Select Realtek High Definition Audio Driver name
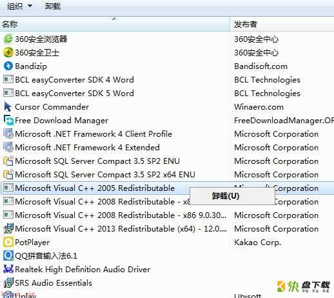The image size is (334, 298). 83,270
